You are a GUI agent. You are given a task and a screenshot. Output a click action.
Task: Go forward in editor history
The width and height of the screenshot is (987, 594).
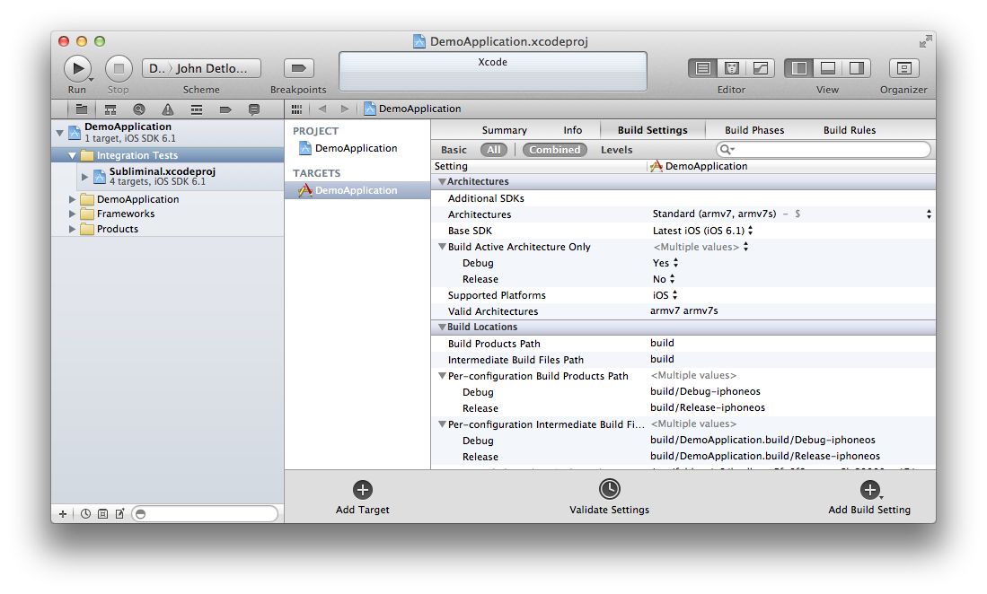pyautogui.click(x=344, y=109)
